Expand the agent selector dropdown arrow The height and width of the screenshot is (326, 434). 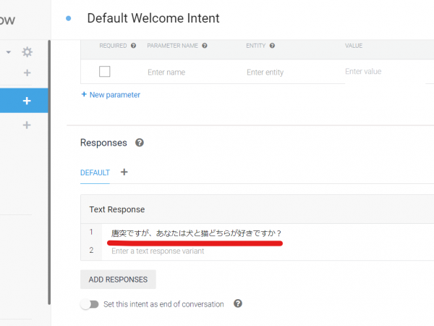pos(9,52)
